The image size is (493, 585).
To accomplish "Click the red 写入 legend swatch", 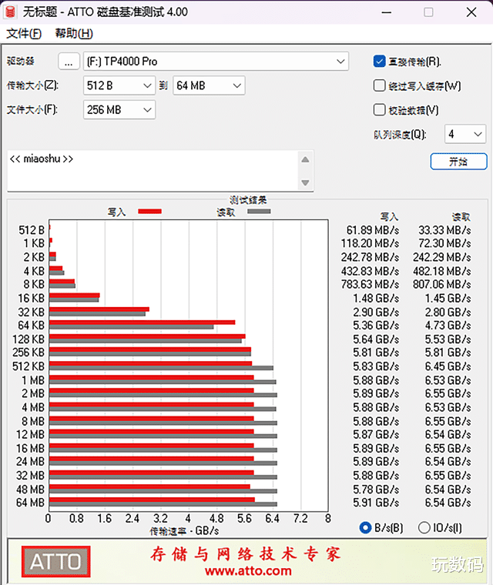I will coord(149,212).
